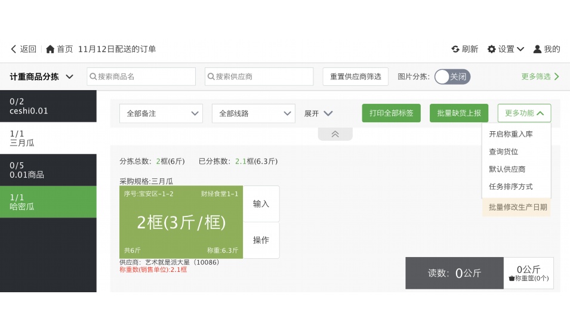Click the green 2框 sorting card
The width and height of the screenshot is (570, 331).
(181, 222)
